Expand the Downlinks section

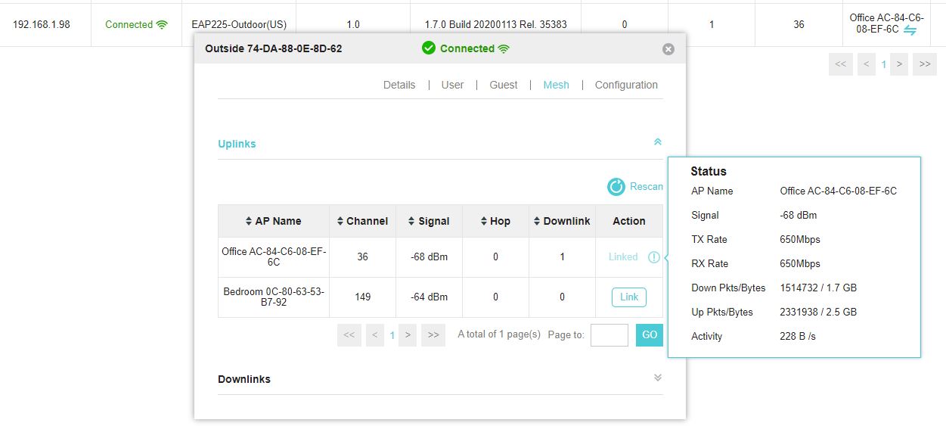pos(657,378)
